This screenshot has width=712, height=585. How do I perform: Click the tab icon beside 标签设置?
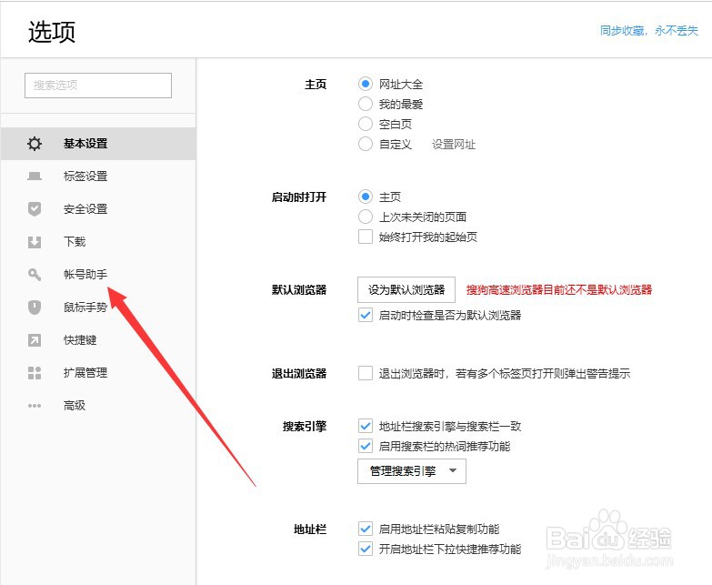click(x=35, y=177)
